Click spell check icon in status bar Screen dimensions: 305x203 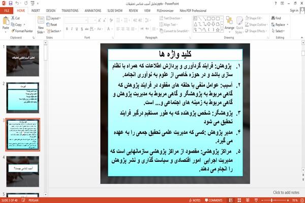(x=23, y=200)
